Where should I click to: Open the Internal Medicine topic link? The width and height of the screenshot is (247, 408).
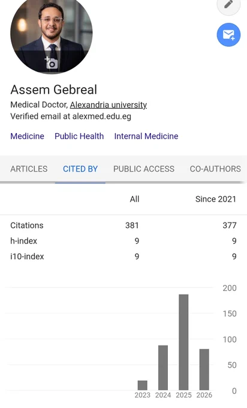146,136
